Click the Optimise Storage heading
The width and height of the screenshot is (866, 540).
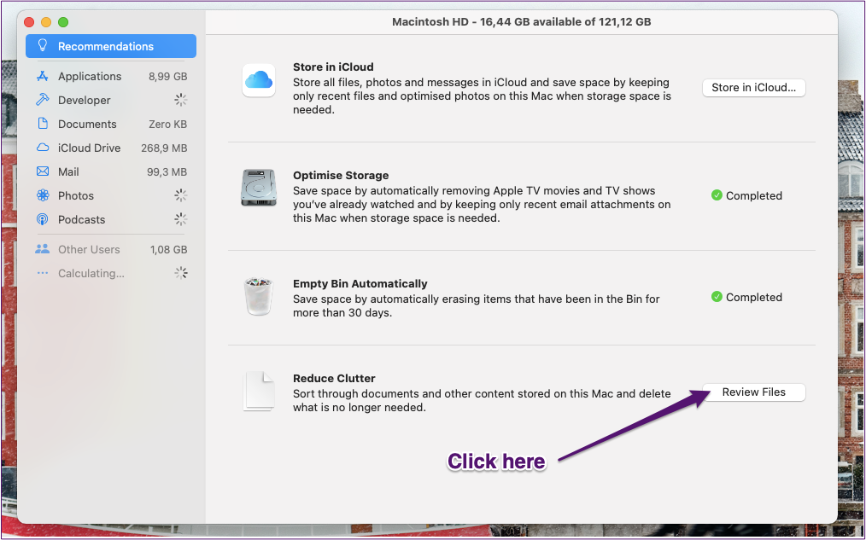pos(341,176)
